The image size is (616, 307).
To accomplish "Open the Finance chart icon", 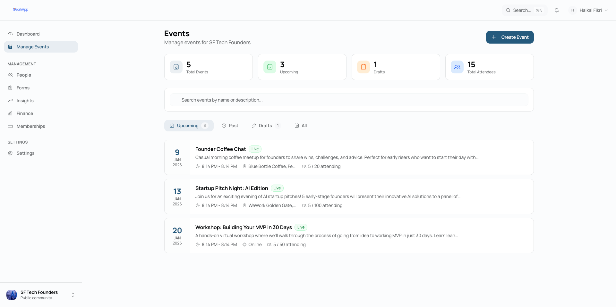I will tap(10, 113).
